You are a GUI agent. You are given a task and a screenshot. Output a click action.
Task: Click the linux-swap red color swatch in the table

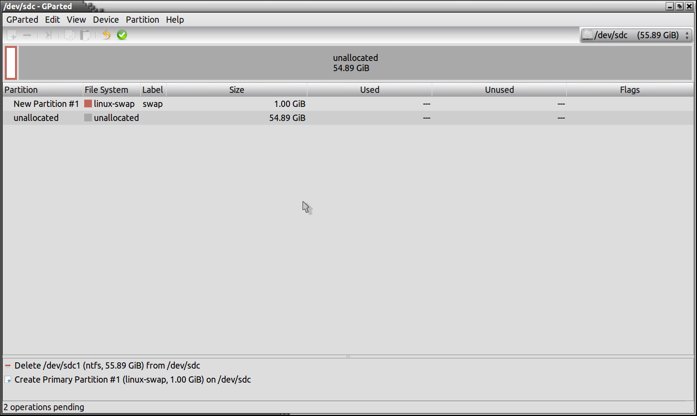coord(88,104)
